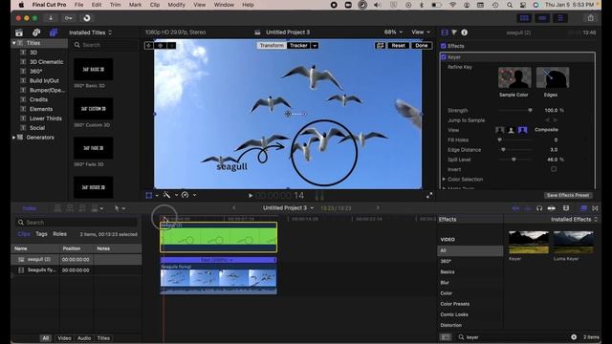Collapse the Titles tree category
Viewport: 612px width, 344px height.
click(14, 43)
